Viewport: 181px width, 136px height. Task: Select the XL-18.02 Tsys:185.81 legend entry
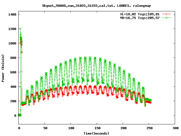click(x=140, y=14)
